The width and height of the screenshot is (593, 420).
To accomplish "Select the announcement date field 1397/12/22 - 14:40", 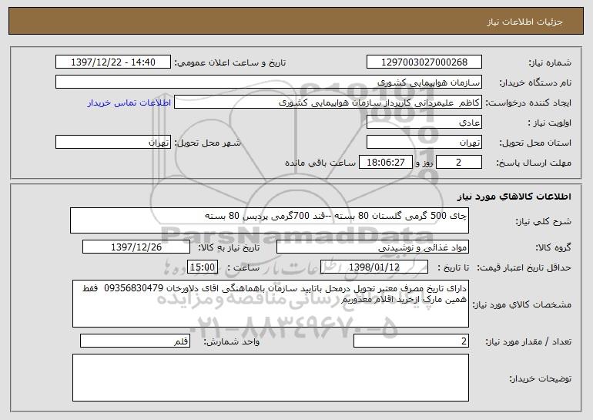I will (113, 62).
